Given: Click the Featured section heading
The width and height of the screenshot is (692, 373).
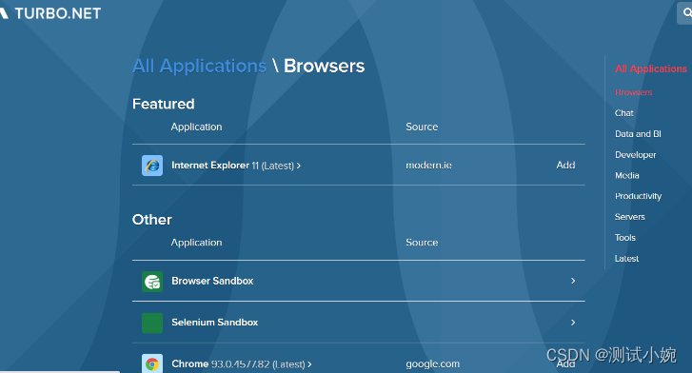Looking at the screenshot, I should pyautogui.click(x=164, y=104).
